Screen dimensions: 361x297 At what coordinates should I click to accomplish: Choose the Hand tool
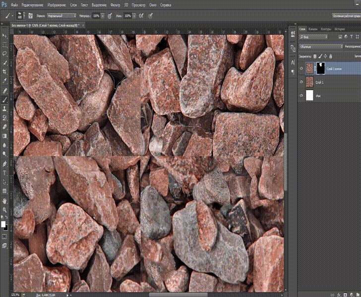pos(4,201)
